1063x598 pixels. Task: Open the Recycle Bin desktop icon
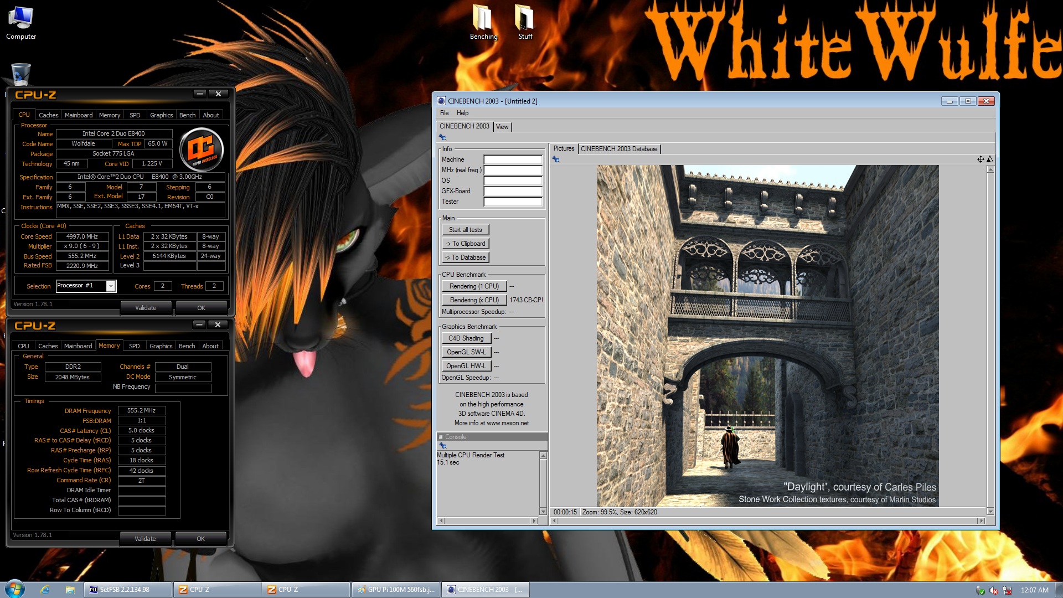[x=20, y=74]
